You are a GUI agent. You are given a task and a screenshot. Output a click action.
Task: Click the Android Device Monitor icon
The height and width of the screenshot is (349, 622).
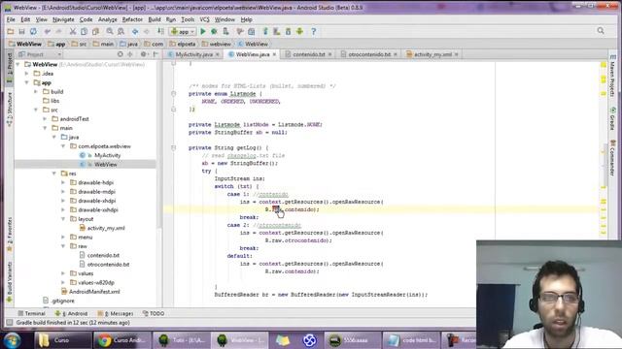299,31
